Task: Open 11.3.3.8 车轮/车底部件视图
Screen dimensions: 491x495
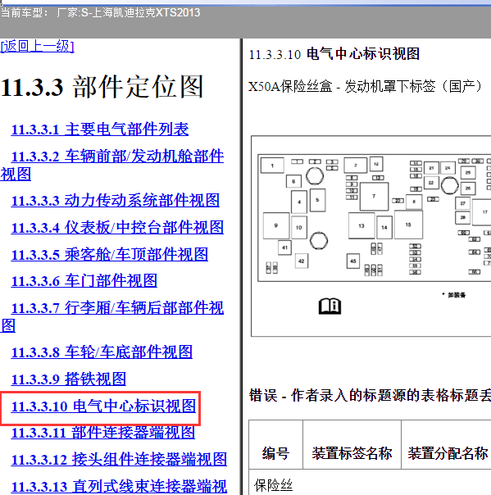Action: tap(102, 352)
